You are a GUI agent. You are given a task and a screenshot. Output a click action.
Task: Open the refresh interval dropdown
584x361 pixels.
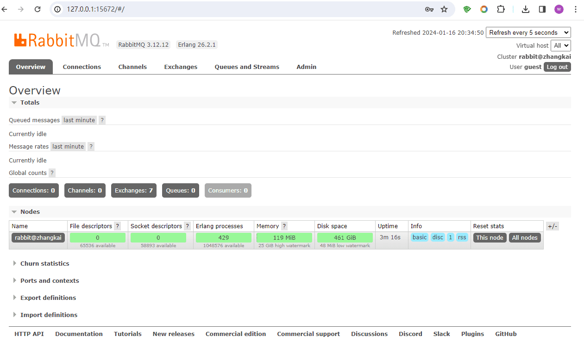tap(528, 32)
